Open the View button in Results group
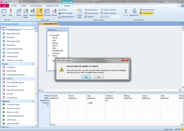The image size is (184, 131). click(4, 13)
